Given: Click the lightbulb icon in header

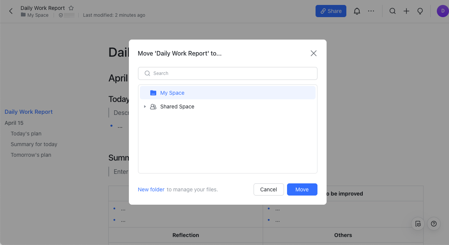Looking at the screenshot, I should coord(420,11).
